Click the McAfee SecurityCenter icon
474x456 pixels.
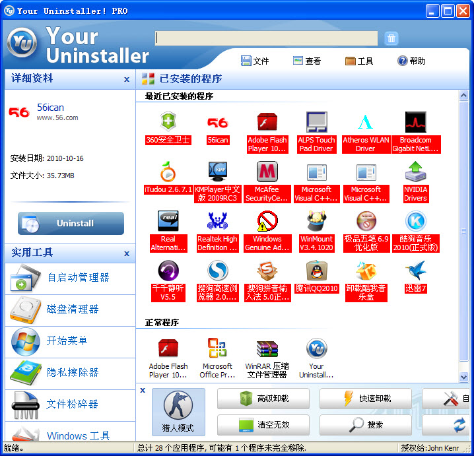(267, 172)
